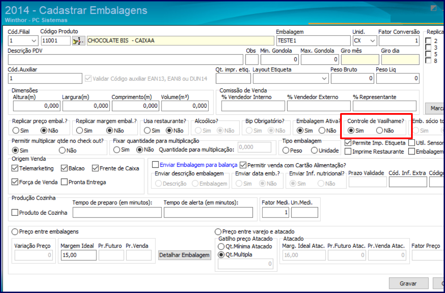Click Tempo de preparo field
Screen dimensions: 445x293
[x=117, y=213]
